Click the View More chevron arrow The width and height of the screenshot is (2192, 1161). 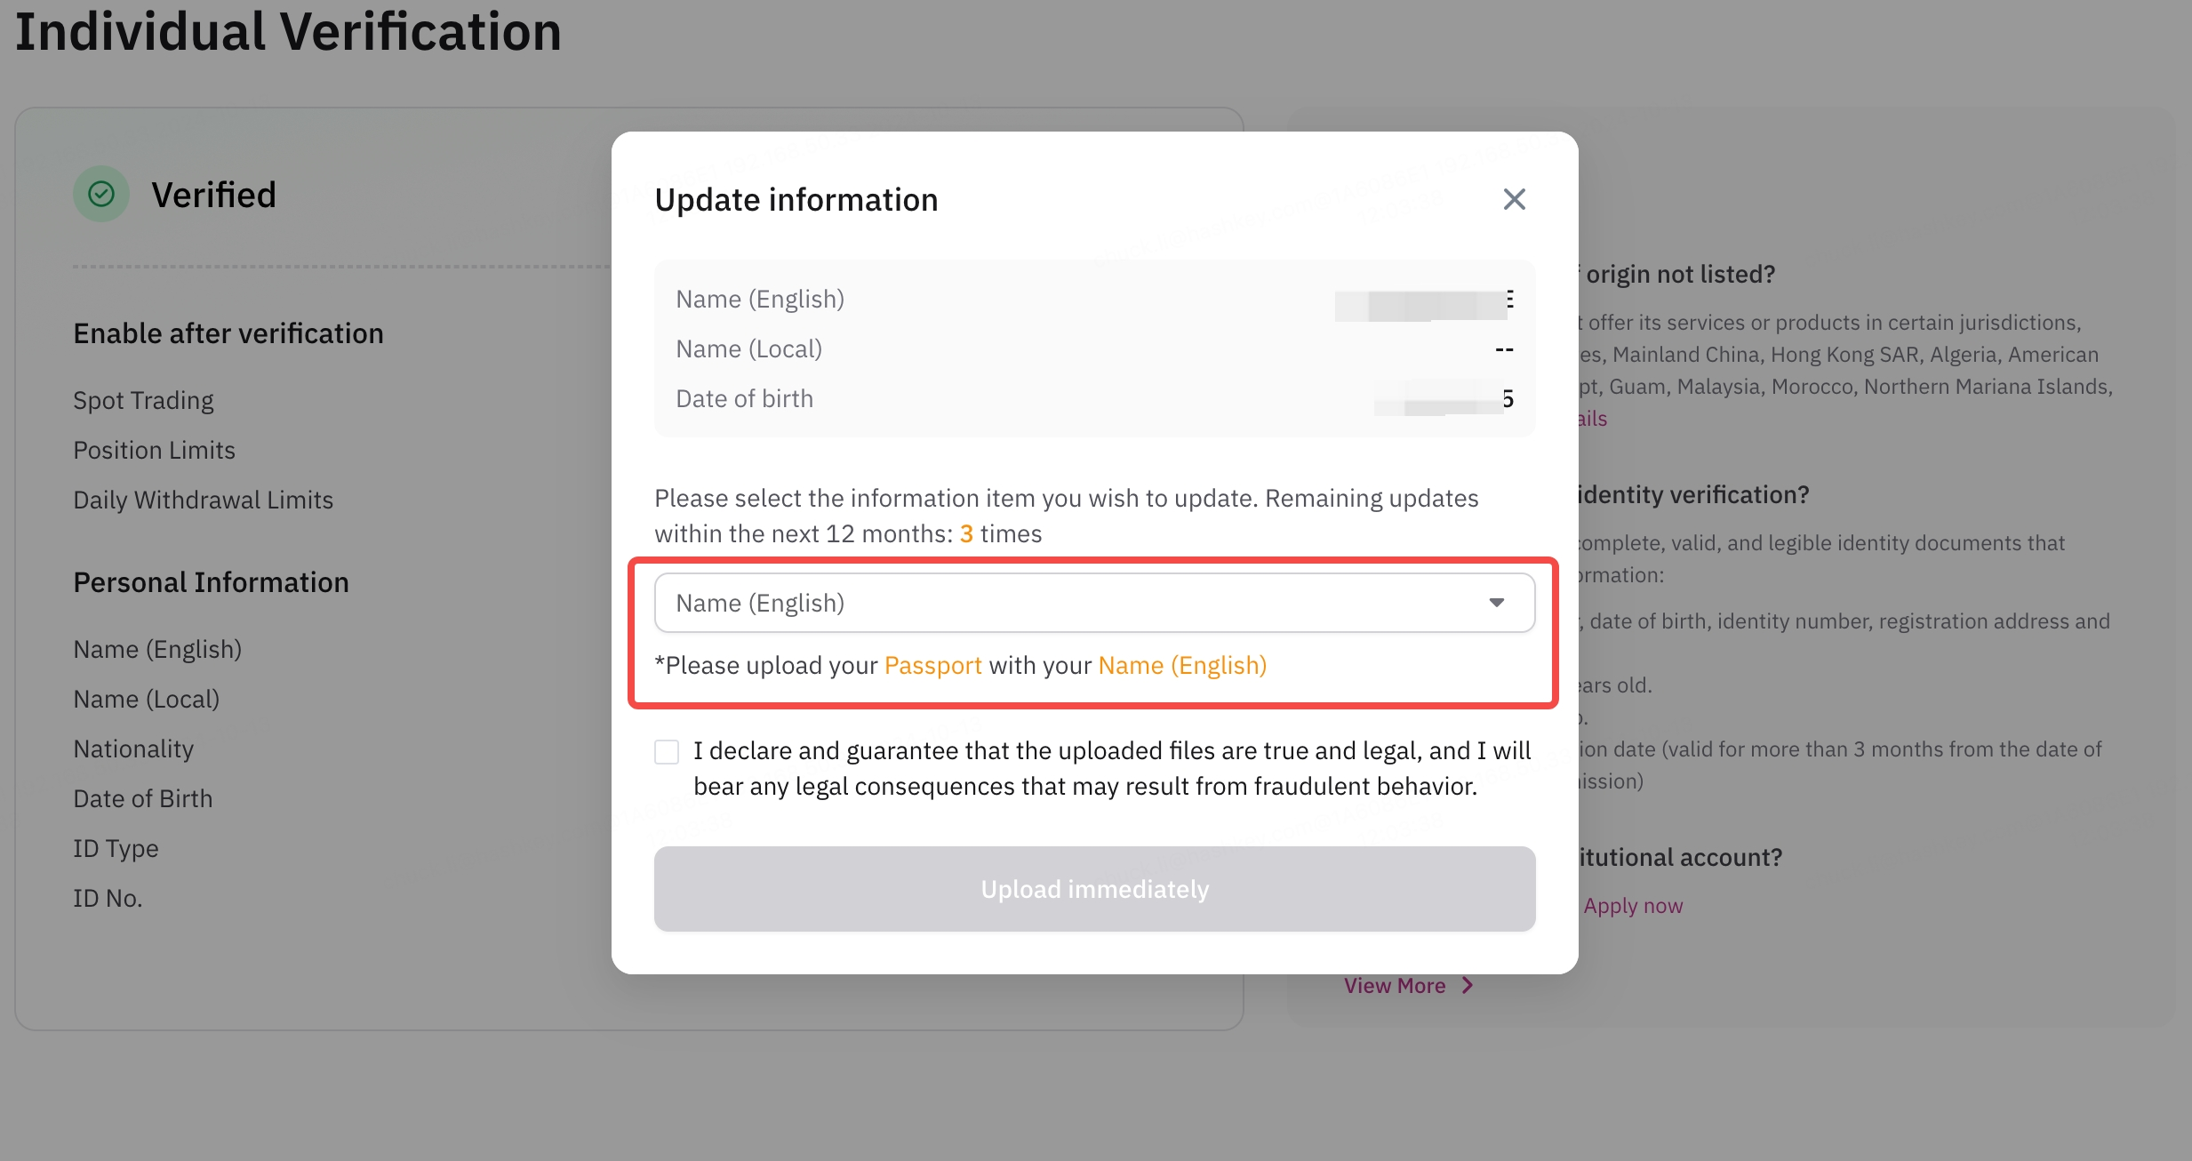pyautogui.click(x=1468, y=986)
